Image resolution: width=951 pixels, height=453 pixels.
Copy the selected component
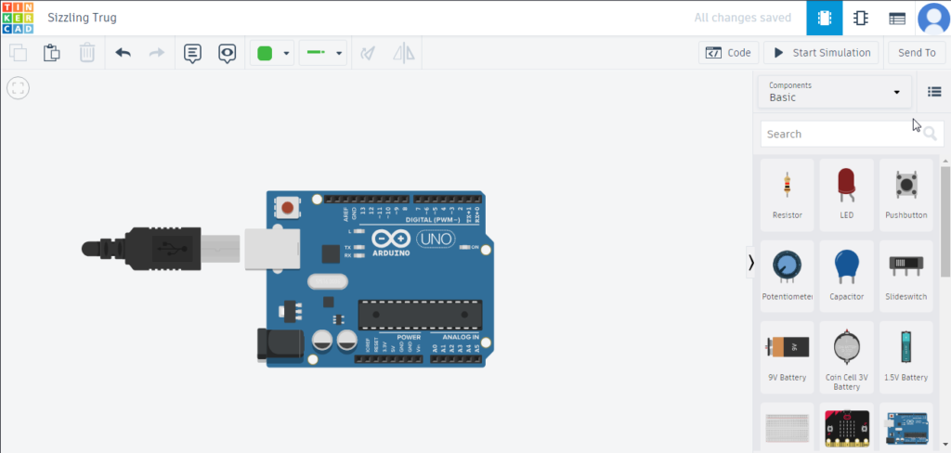[19, 53]
